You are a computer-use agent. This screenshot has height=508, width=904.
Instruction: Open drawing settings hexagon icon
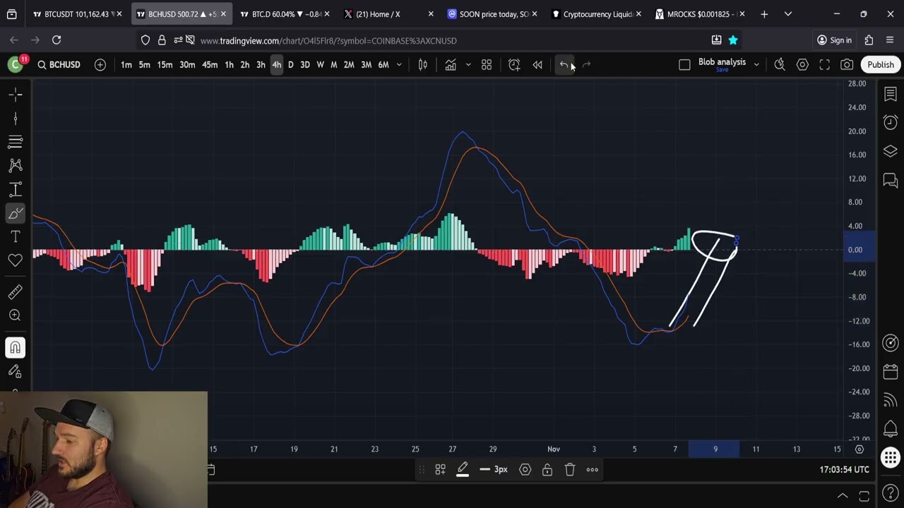(x=525, y=470)
